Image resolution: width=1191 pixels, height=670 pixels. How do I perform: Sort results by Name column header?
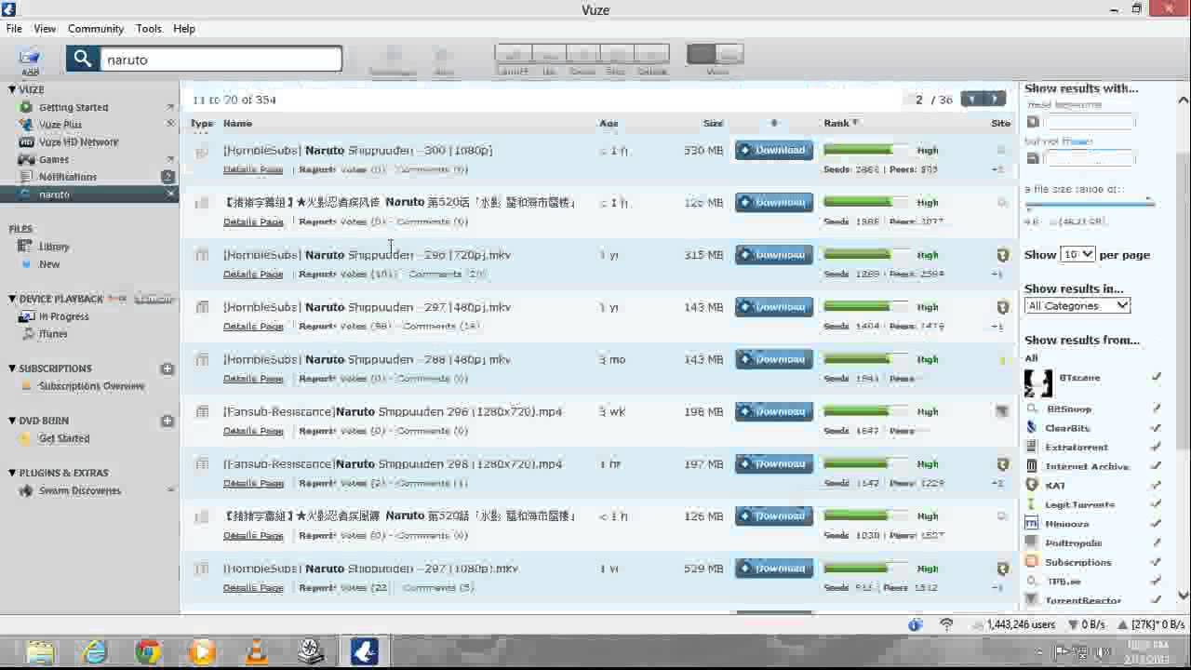pyautogui.click(x=237, y=123)
